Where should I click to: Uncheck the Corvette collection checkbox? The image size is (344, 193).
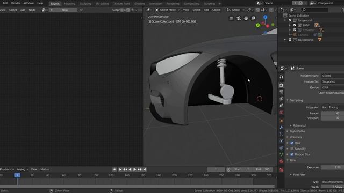pyautogui.click(x=295, y=30)
